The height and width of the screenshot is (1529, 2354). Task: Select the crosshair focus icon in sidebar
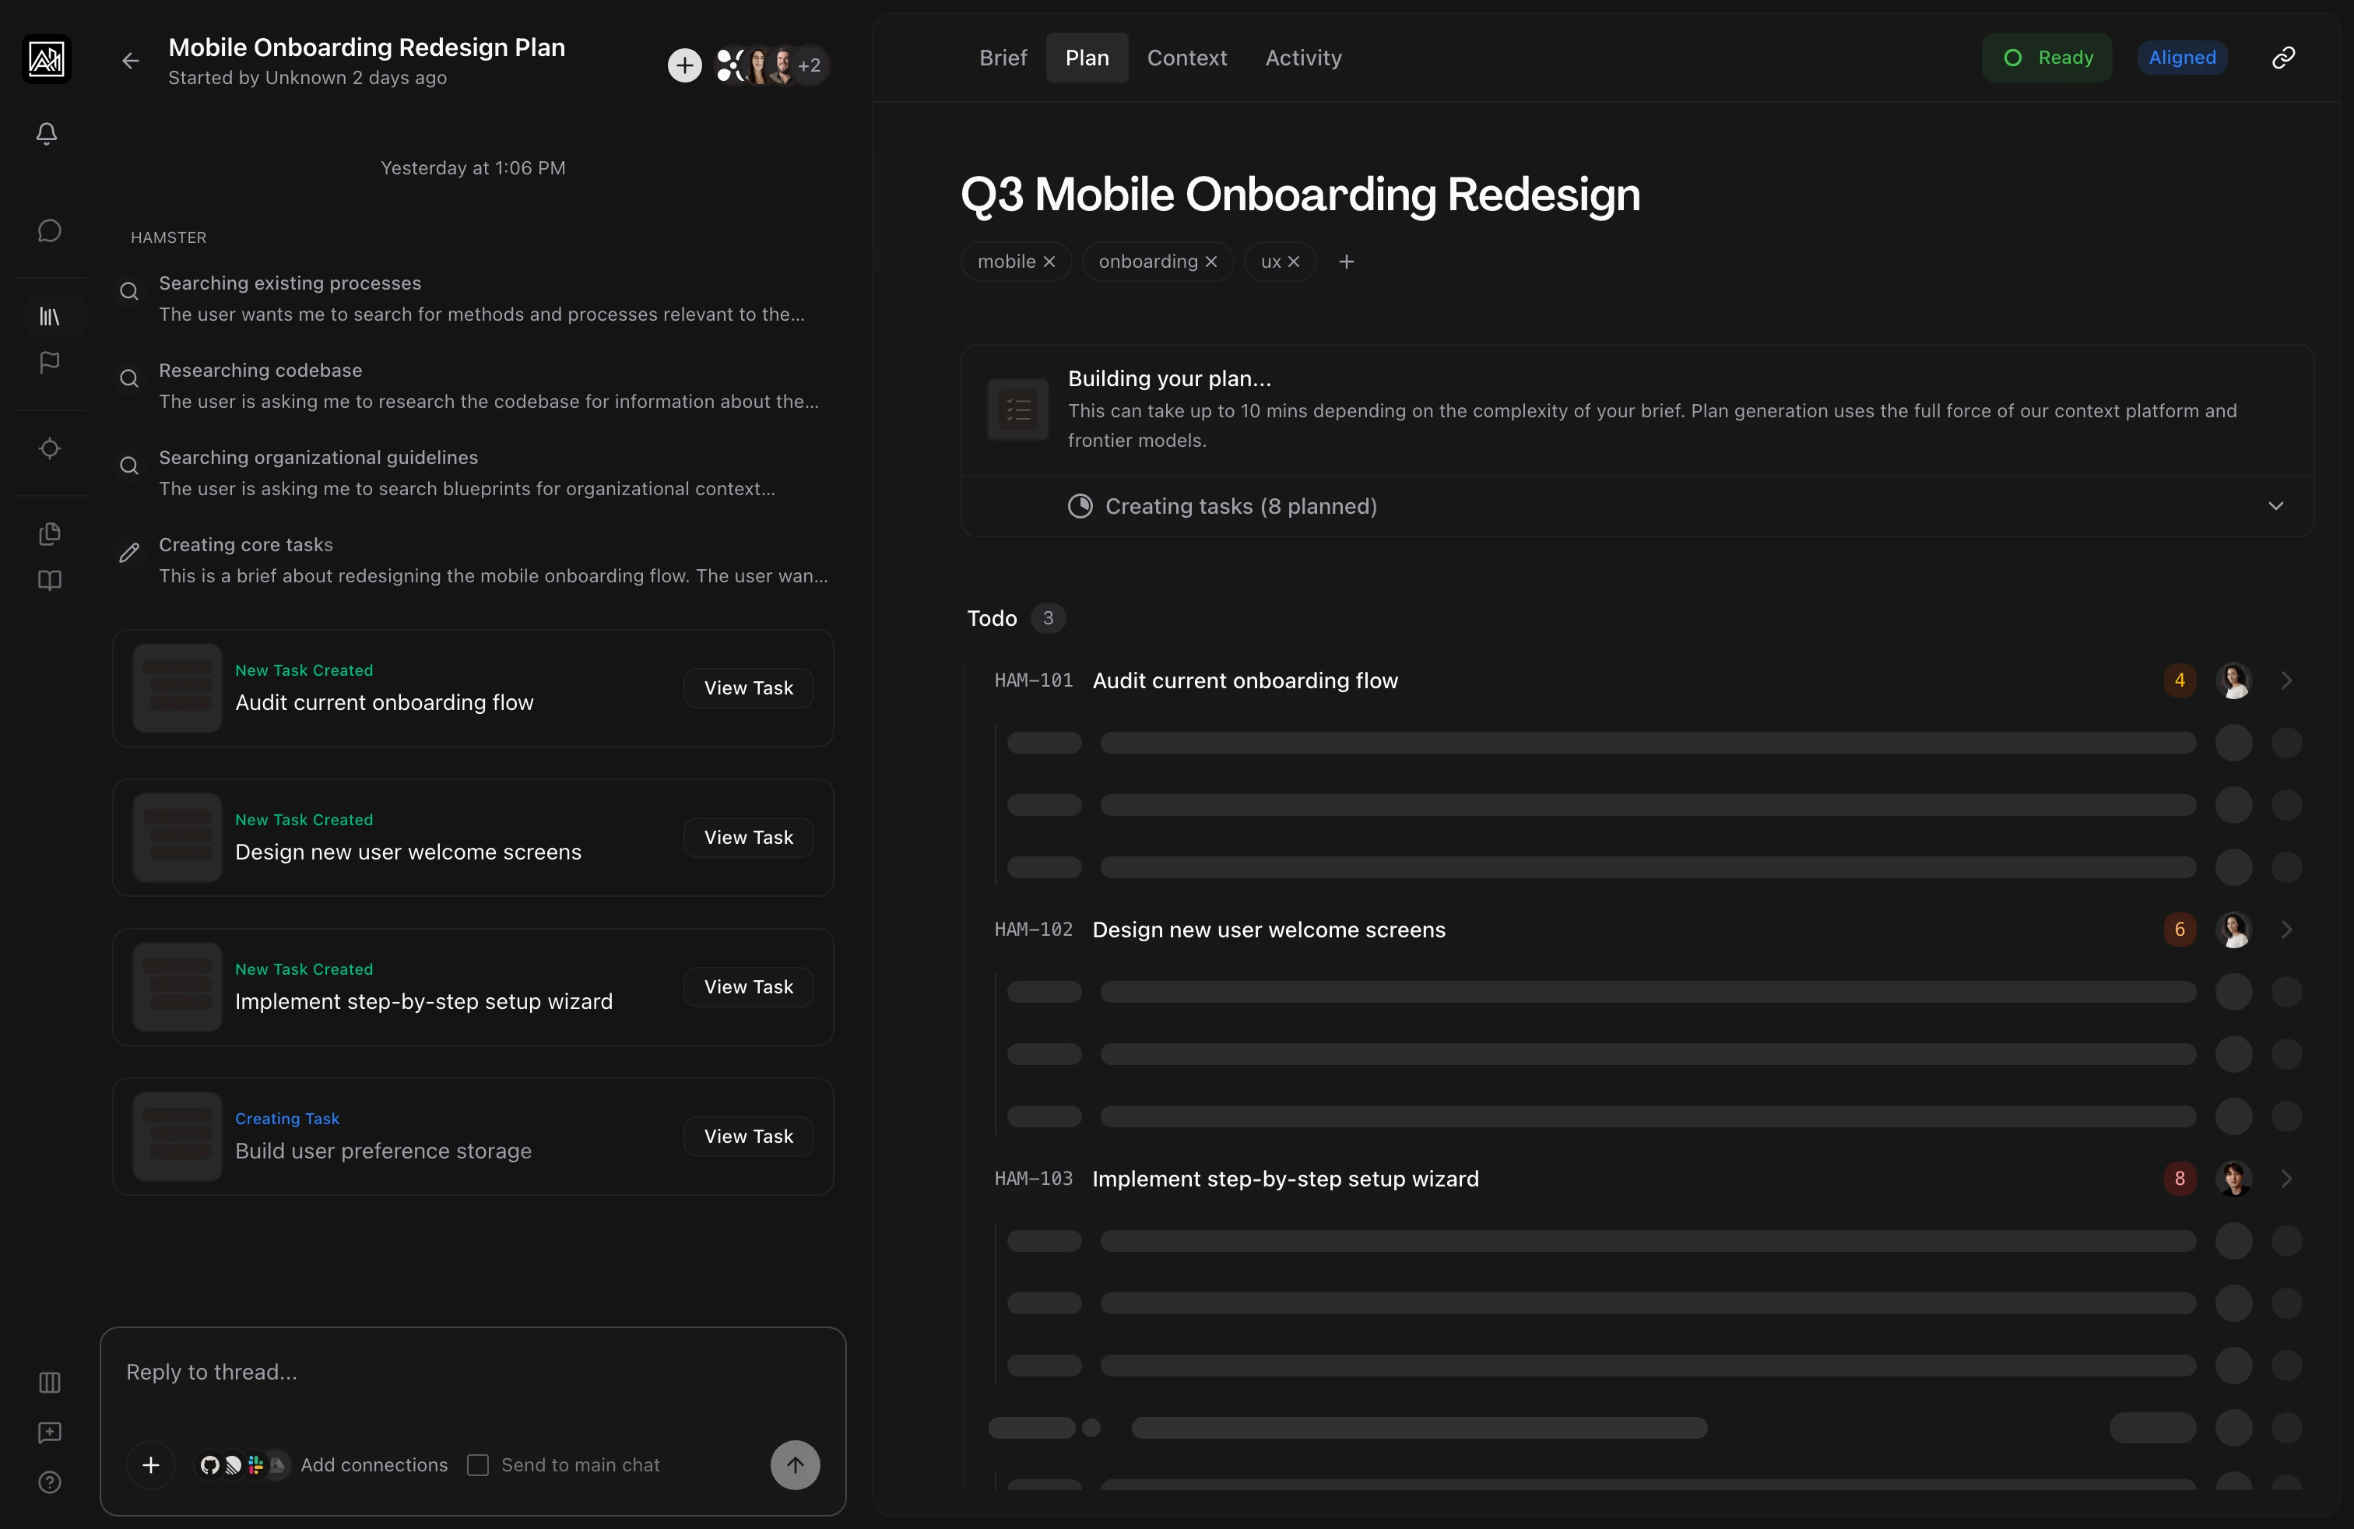(x=50, y=448)
